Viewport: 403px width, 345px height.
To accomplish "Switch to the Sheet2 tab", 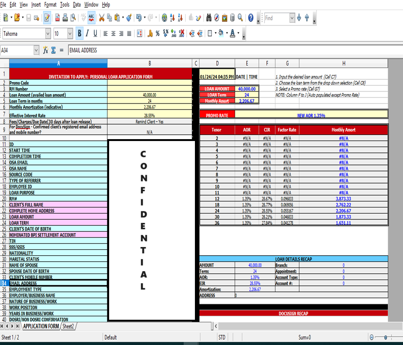I will (x=68, y=326).
